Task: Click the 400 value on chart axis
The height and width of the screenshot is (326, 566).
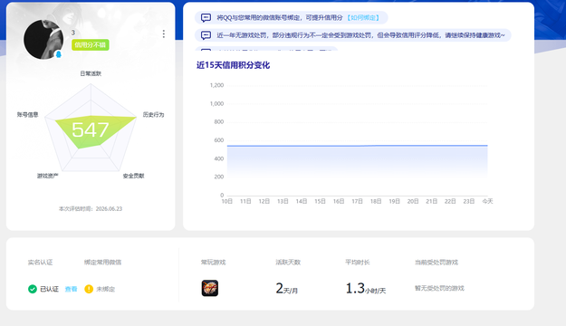Action: click(x=219, y=158)
